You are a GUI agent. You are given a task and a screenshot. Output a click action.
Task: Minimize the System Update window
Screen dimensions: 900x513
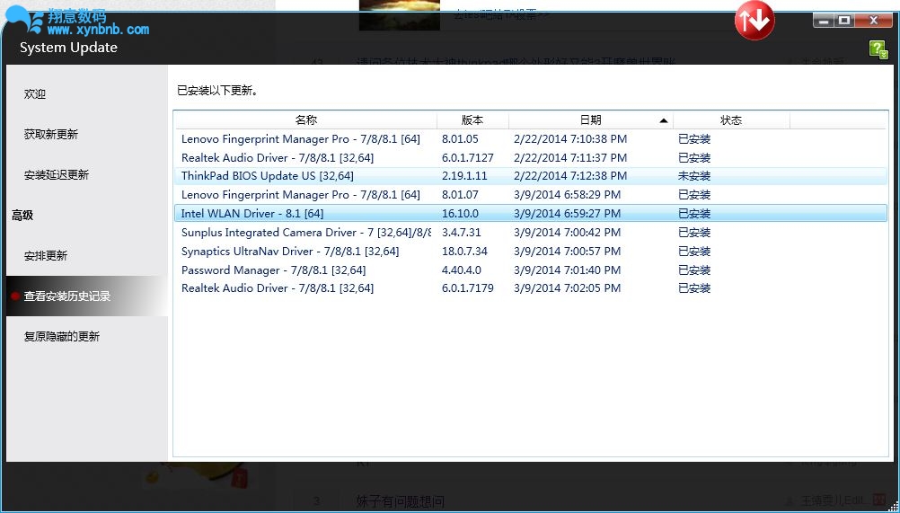824,21
